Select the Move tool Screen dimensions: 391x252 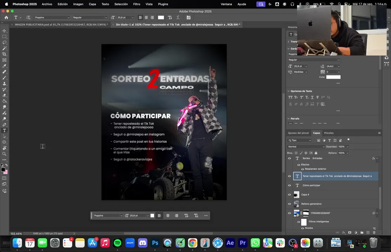point(4,30)
